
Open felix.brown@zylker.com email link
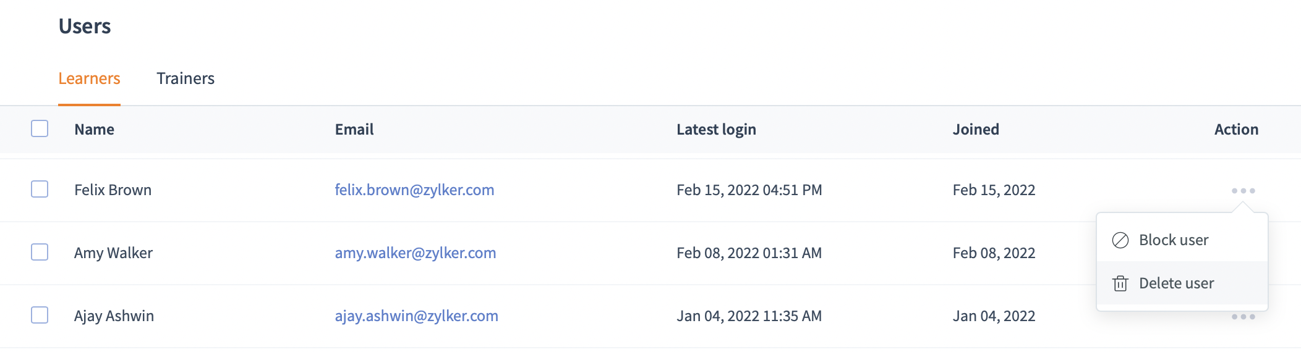click(x=414, y=190)
